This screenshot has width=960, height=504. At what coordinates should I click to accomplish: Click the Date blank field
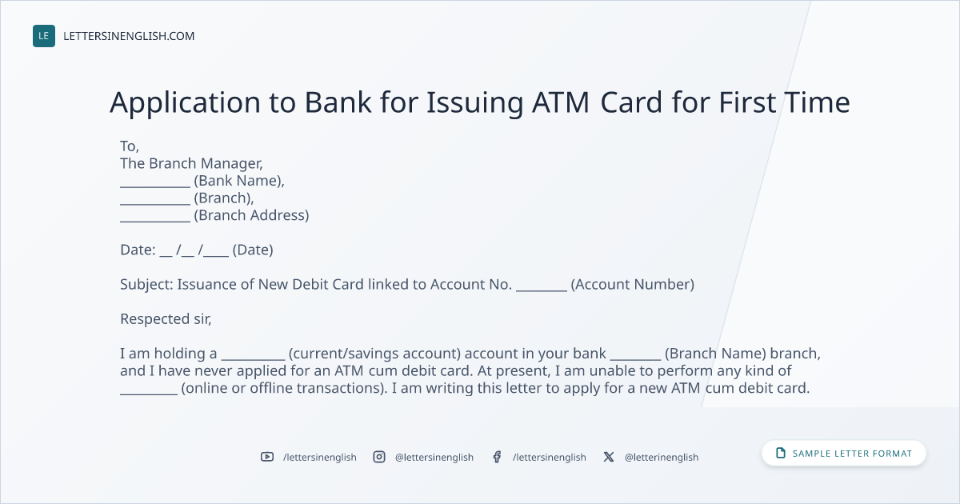[x=194, y=250]
